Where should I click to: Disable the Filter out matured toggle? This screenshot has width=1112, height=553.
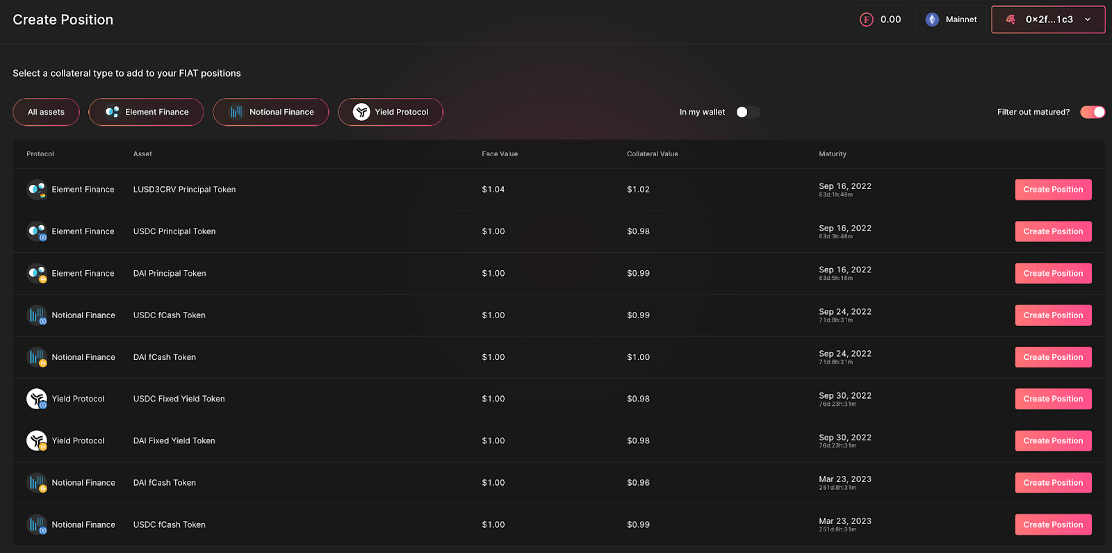tap(1093, 112)
